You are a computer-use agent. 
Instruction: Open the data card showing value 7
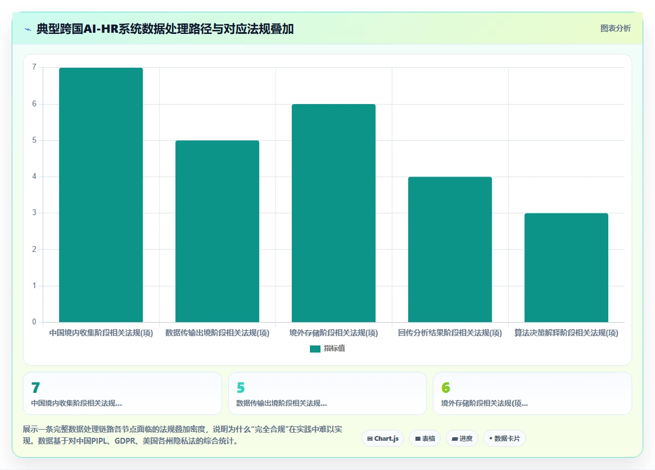[x=122, y=393]
